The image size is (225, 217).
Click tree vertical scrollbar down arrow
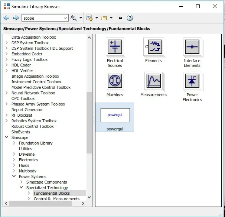pos(89,197)
